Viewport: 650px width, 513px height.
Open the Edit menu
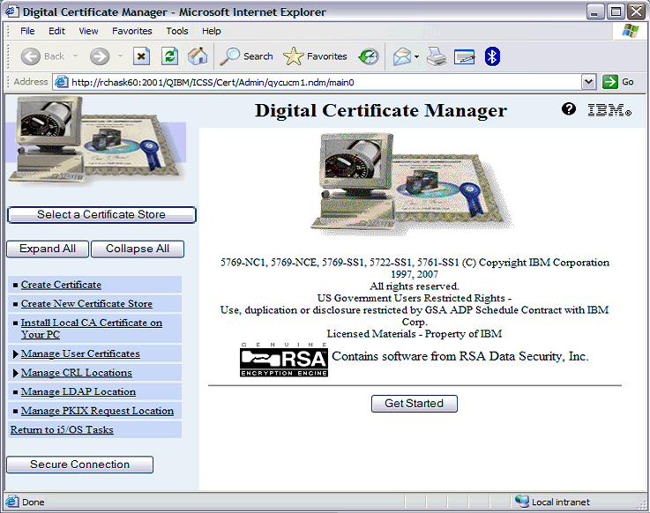(x=56, y=31)
